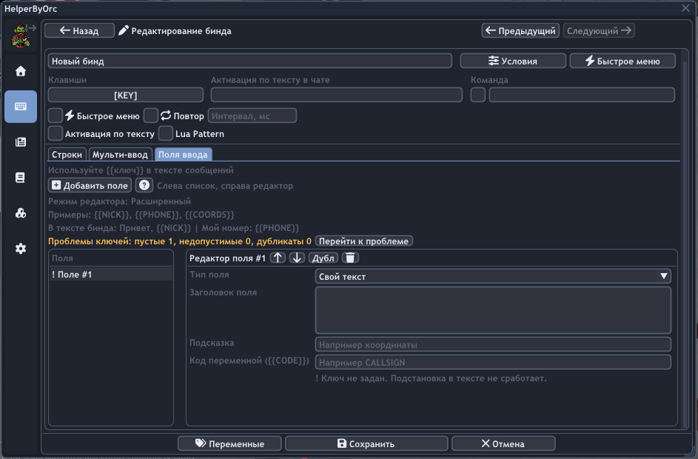Open the book icon section in sidebar
Screen dimensions: 698x459
point(21,178)
